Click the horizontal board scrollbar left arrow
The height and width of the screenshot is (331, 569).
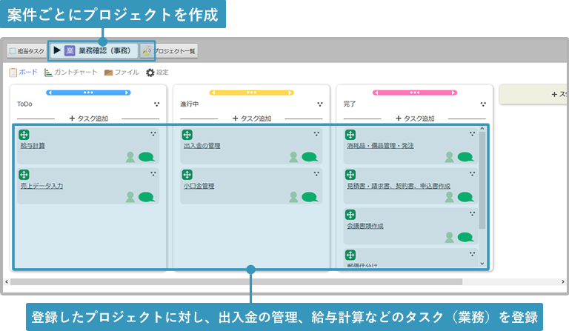click(7, 281)
